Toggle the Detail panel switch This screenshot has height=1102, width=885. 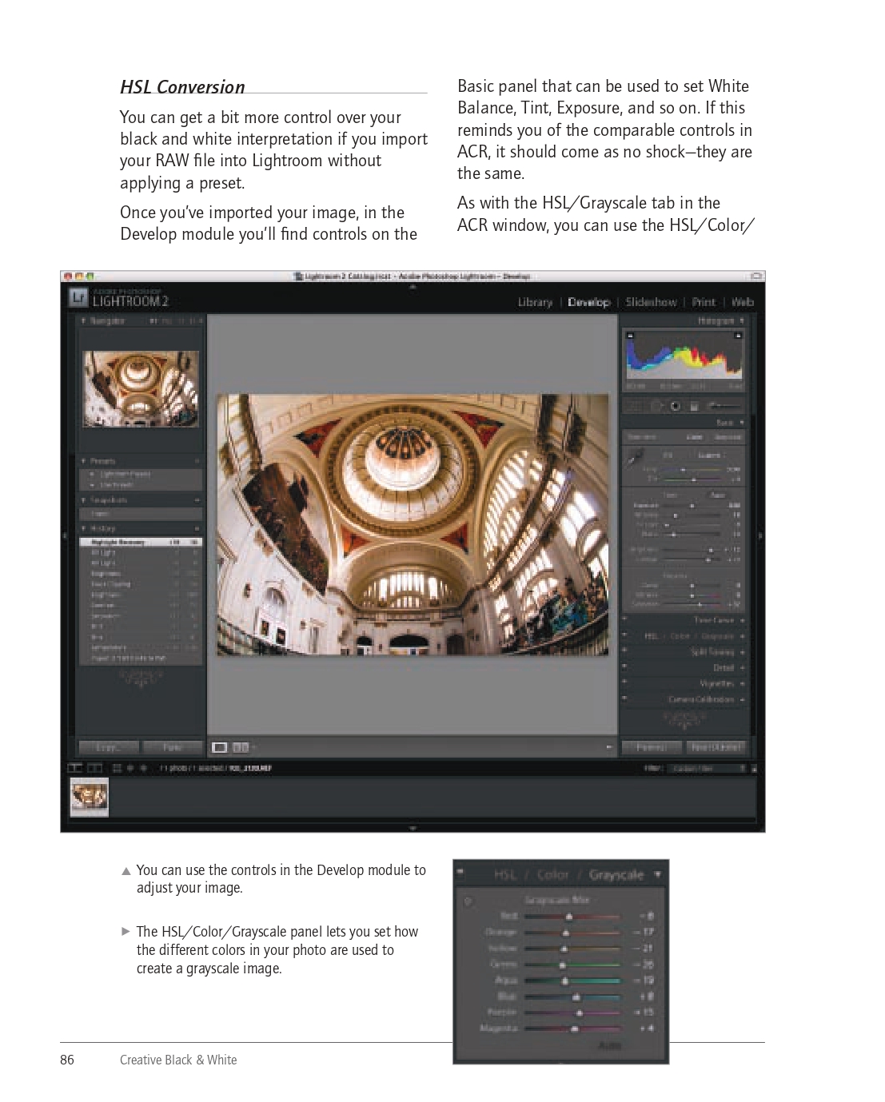point(625,667)
